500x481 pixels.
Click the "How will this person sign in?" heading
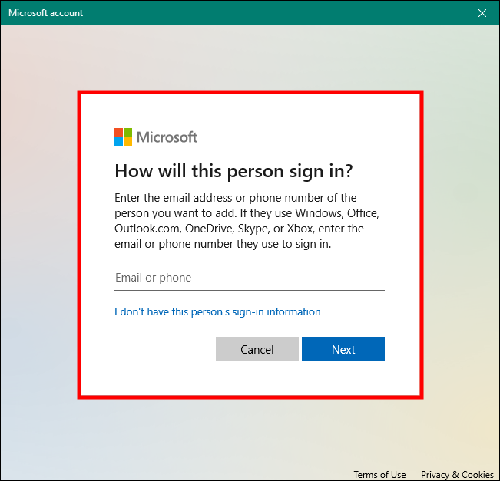[x=233, y=171]
